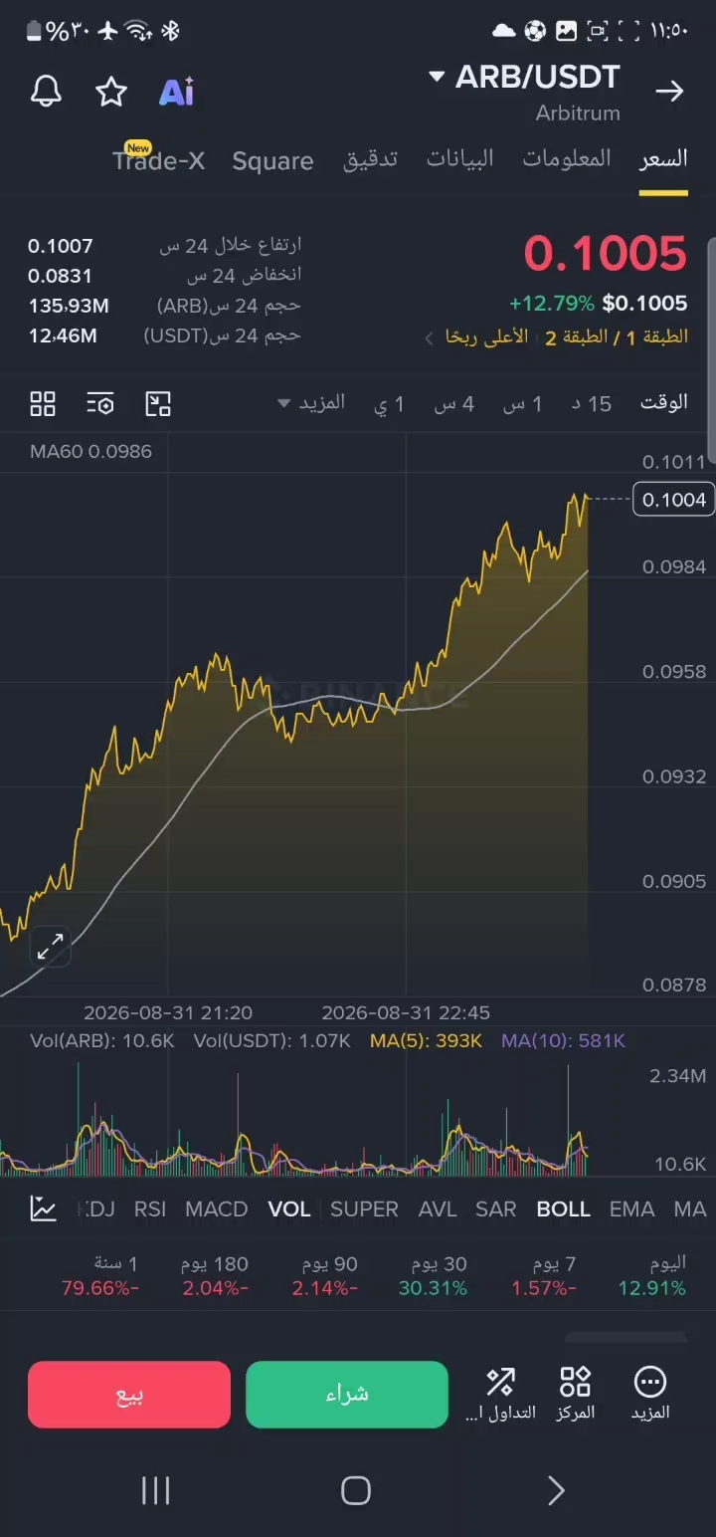This screenshot has height=1537, width=716.
Task: Tap the big 0.1005 last price
Action: 605,253
